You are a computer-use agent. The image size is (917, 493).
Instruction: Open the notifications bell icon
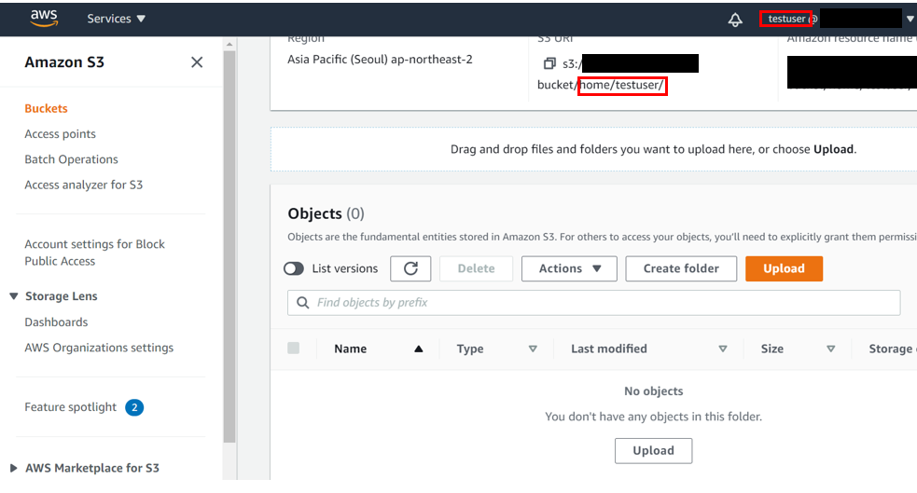pyautogui.click(x=735, y=20)
